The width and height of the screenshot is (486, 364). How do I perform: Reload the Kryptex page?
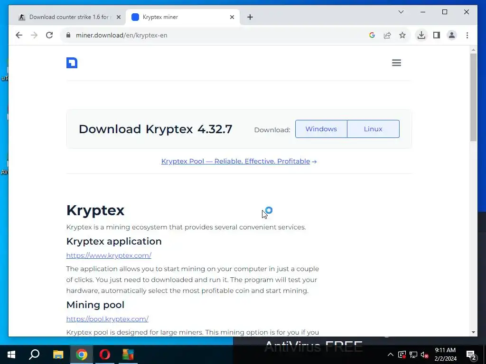click(49, 35)
